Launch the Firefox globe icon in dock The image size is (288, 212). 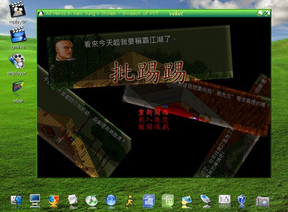point(54,200)
